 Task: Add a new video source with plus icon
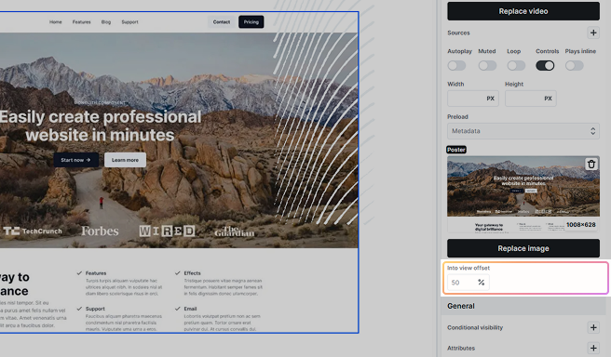(593, 33)
